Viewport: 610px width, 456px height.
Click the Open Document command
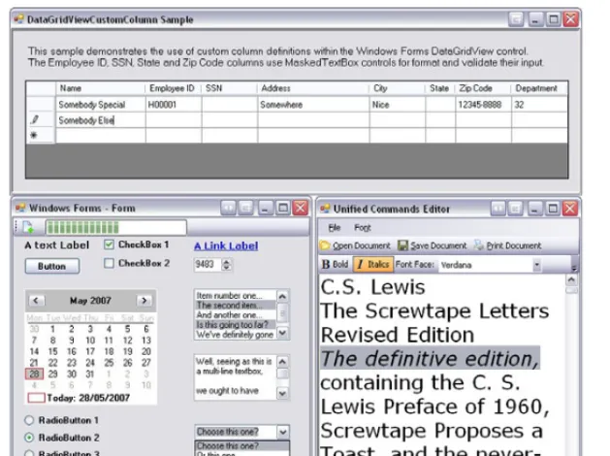click(x=355, y=245)
